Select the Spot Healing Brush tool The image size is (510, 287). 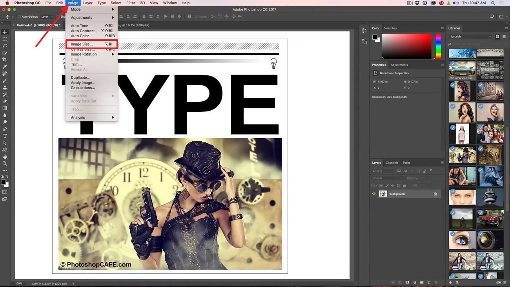pos(5,73)
